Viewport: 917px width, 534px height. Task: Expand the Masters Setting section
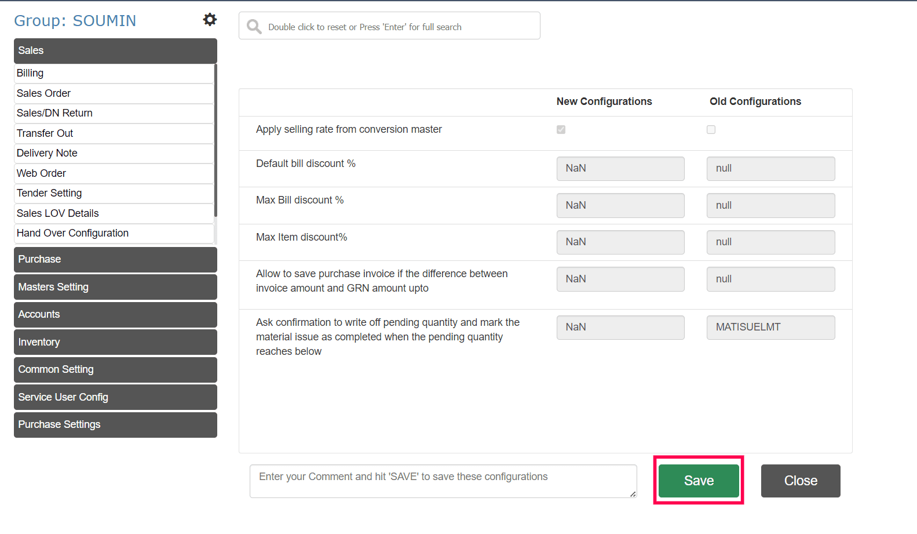(115, 287)
